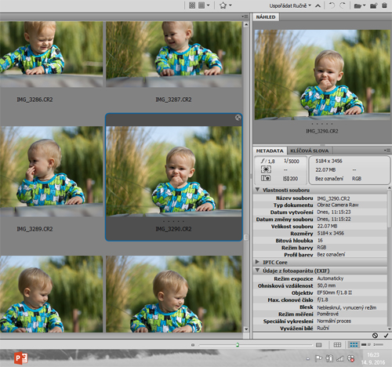This screenshot has width=392, height=367.
Task: Cancel metadata changes with the no-symbol icon
Action: pos(375,336)
